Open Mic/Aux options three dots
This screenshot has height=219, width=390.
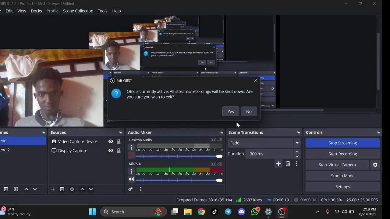(132, 171)
